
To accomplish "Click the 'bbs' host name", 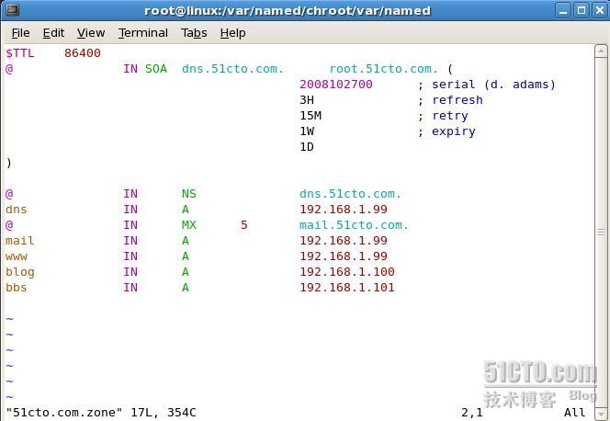I will [x=17, y=288].
